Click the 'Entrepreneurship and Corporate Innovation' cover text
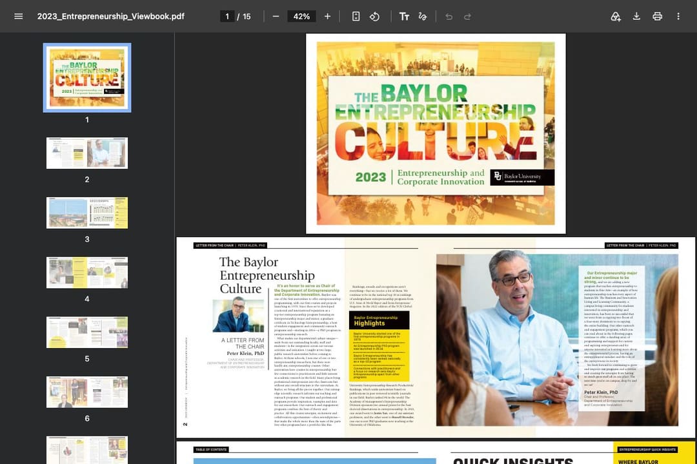697x464 pixels. pos(441,177)
